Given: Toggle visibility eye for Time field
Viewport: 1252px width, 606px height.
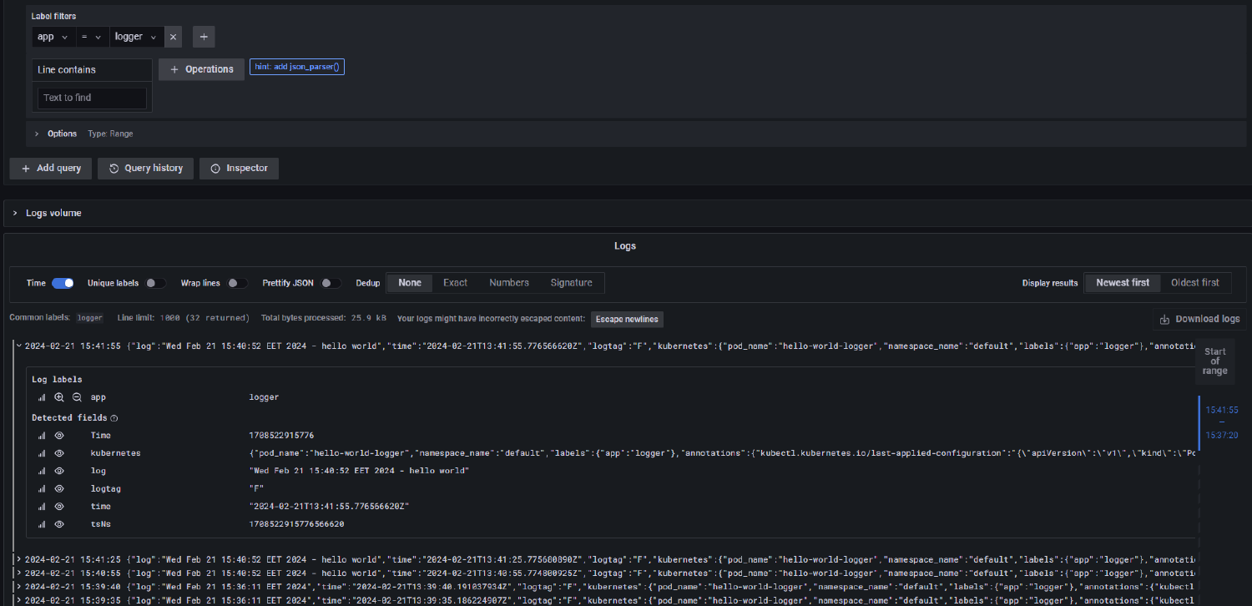Looking at the screenshot, I should pos(59,436).
